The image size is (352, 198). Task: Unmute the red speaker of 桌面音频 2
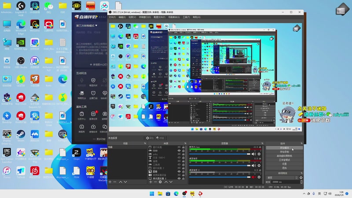click(x=253, y=177)
